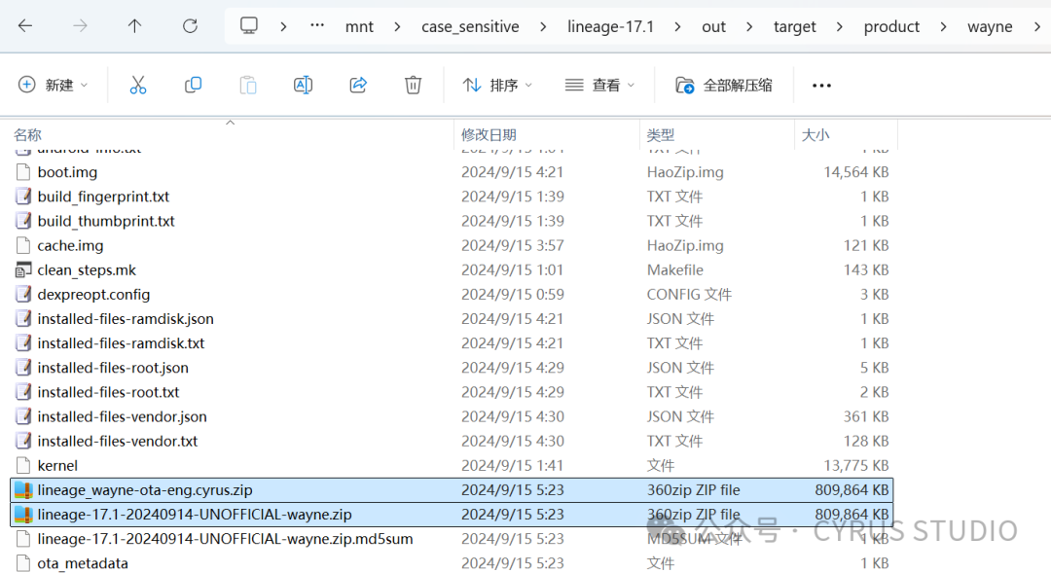This screenshot has width=1051, height=573.
Task: Select the clean_steps.mk file
Action: [x=87, y=270]
